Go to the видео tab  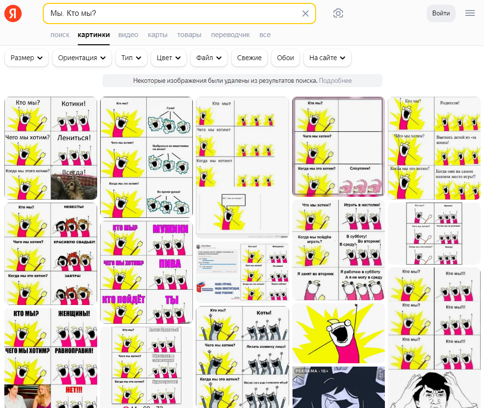128,35
